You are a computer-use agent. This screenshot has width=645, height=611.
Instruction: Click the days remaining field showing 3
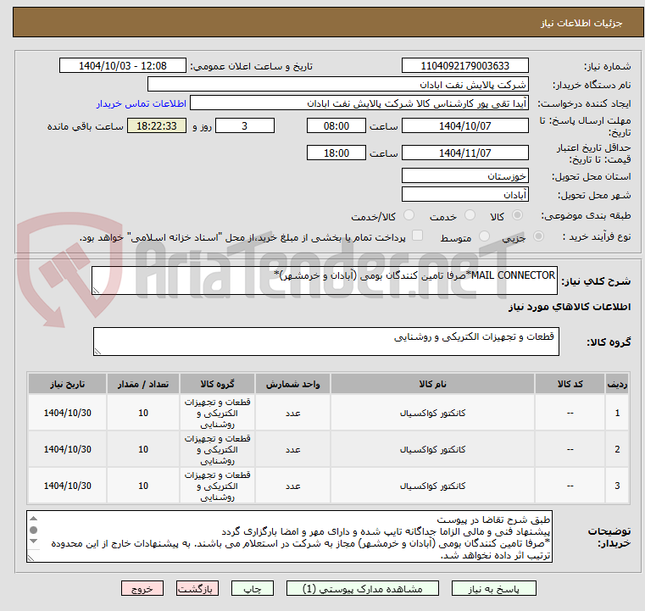click(245, 125)
